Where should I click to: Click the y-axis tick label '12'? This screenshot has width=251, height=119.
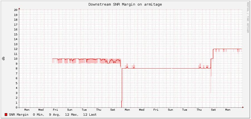(x=16, y=49)
